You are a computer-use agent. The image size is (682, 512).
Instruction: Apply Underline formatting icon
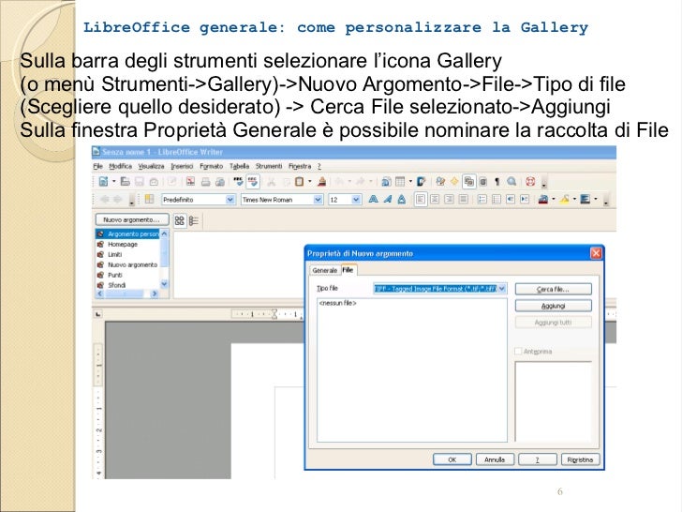[402, 199]
